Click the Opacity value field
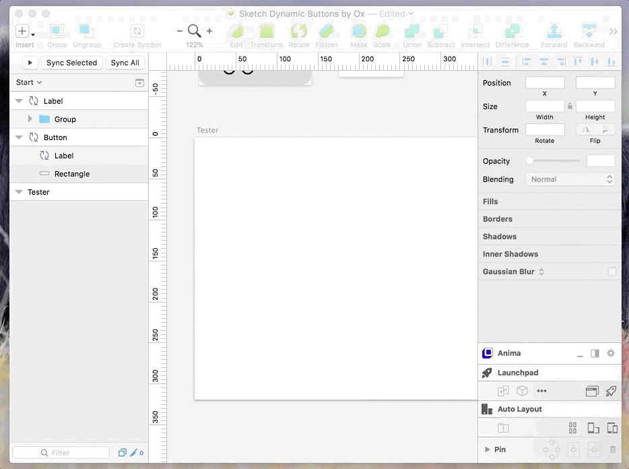This screenshot has width=629, height=469. [601, 160]
